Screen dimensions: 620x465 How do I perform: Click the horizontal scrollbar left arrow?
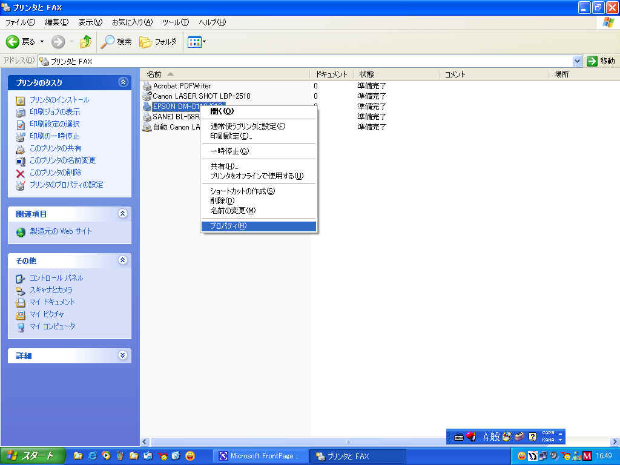[144, 441]
